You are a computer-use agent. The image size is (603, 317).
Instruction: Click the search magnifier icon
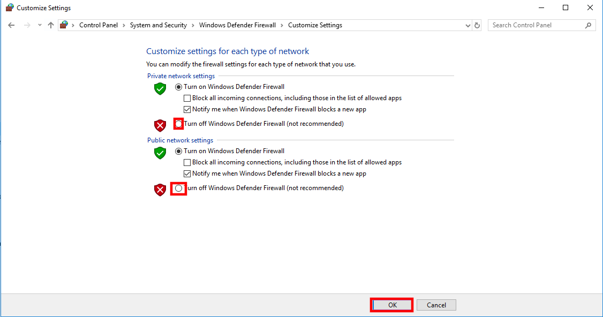[x=588, y=25]
